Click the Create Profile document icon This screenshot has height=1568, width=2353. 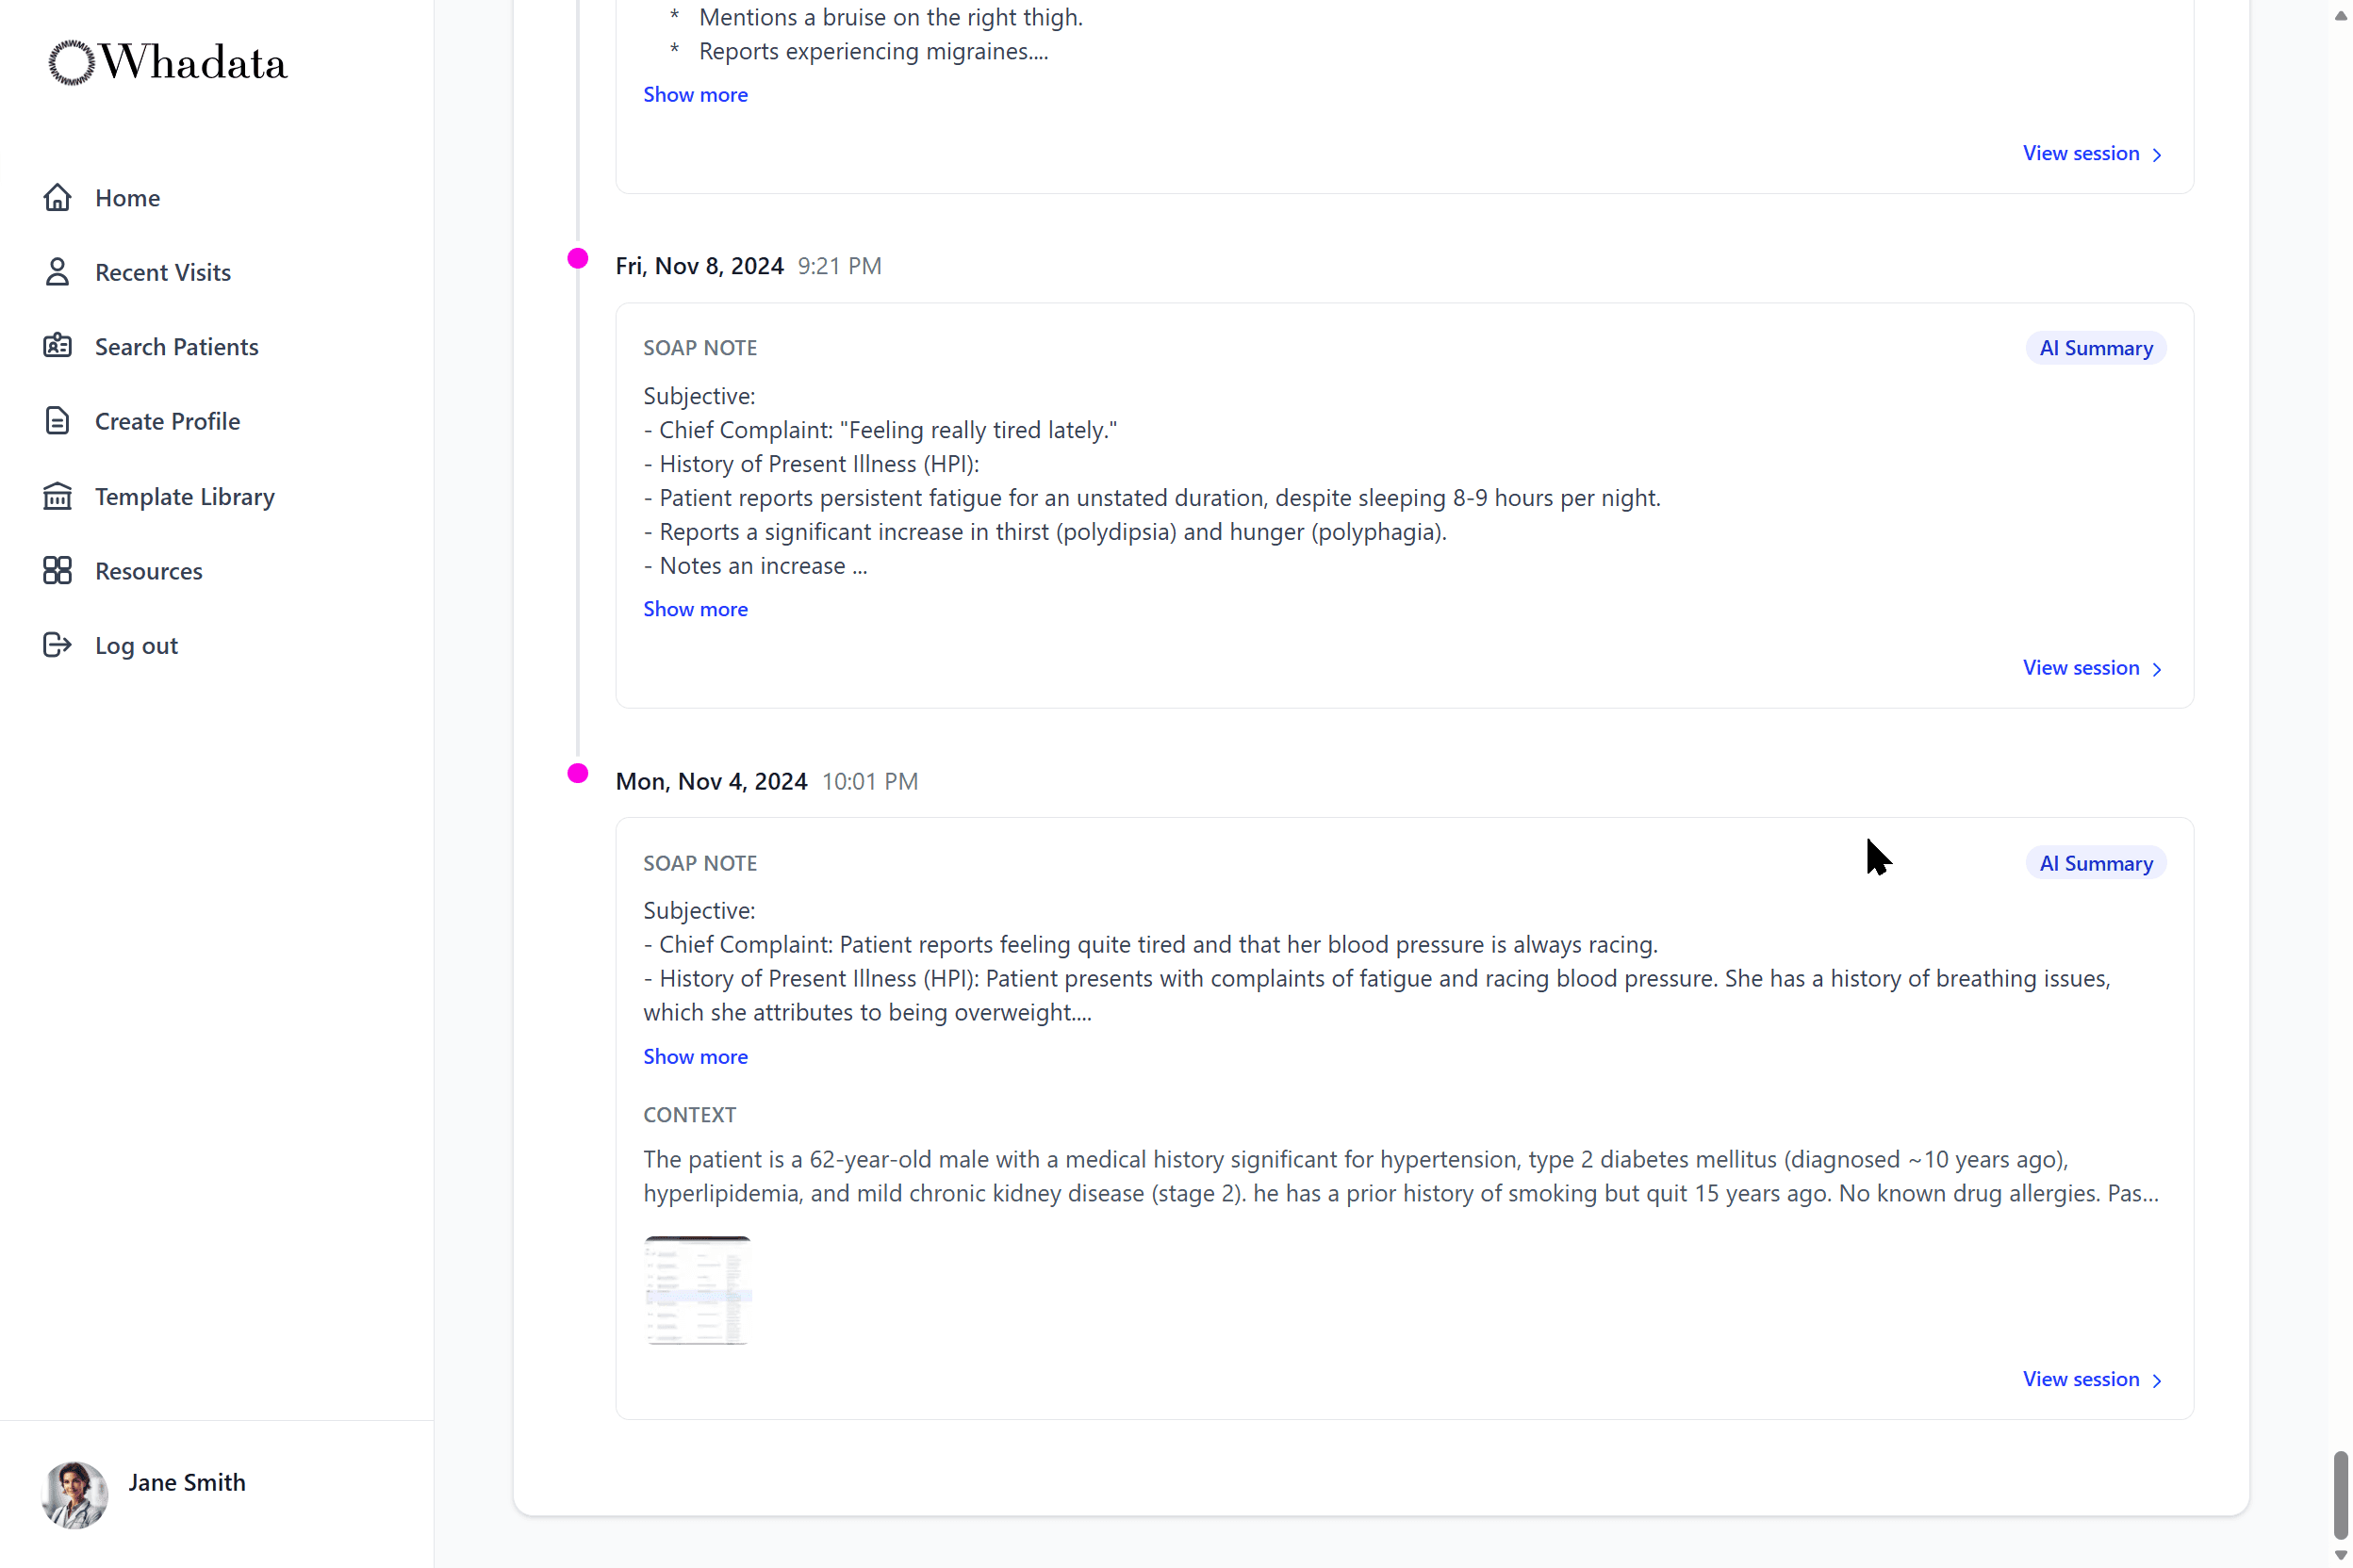[57, 420]
